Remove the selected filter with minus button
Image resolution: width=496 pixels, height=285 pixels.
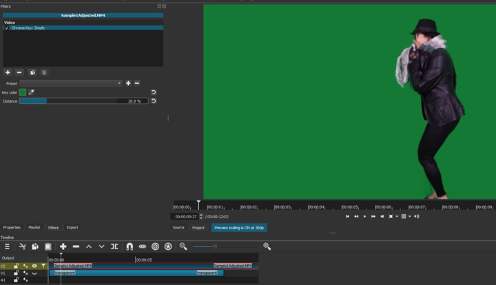pyautogui.click(x=19, y=72)
